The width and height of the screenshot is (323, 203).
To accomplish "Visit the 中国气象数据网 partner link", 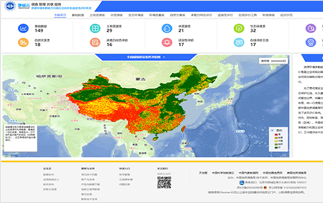I will (249, 173).
